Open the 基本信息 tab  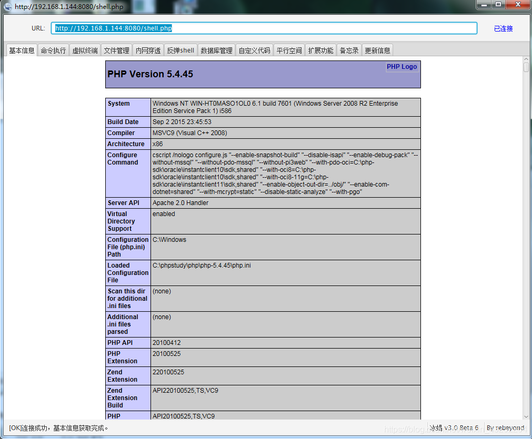pyautogui.click(x=22, y=50)
